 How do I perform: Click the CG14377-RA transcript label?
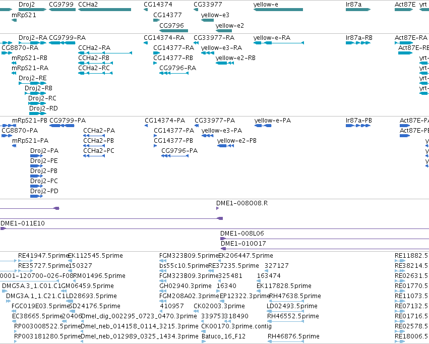click(x=174, y=47)
